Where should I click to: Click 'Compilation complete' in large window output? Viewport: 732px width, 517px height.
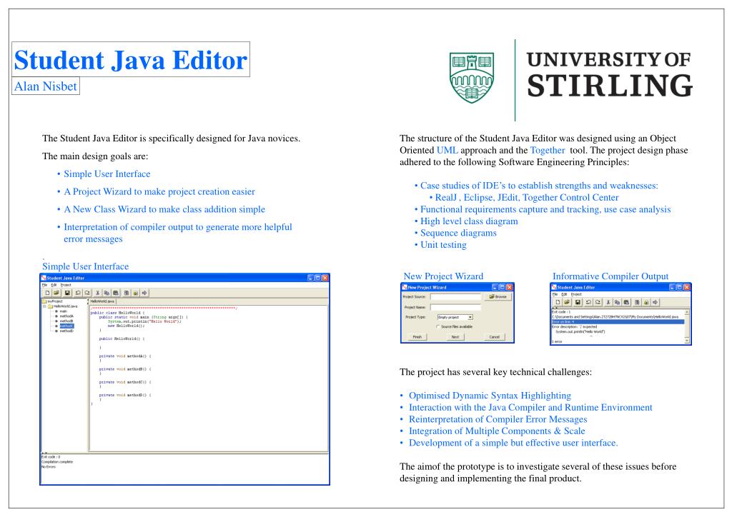click(x=57, y=461)
